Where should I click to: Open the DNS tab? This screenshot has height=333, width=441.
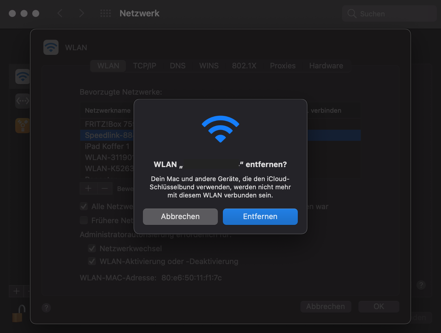click(x=178, y=66)
